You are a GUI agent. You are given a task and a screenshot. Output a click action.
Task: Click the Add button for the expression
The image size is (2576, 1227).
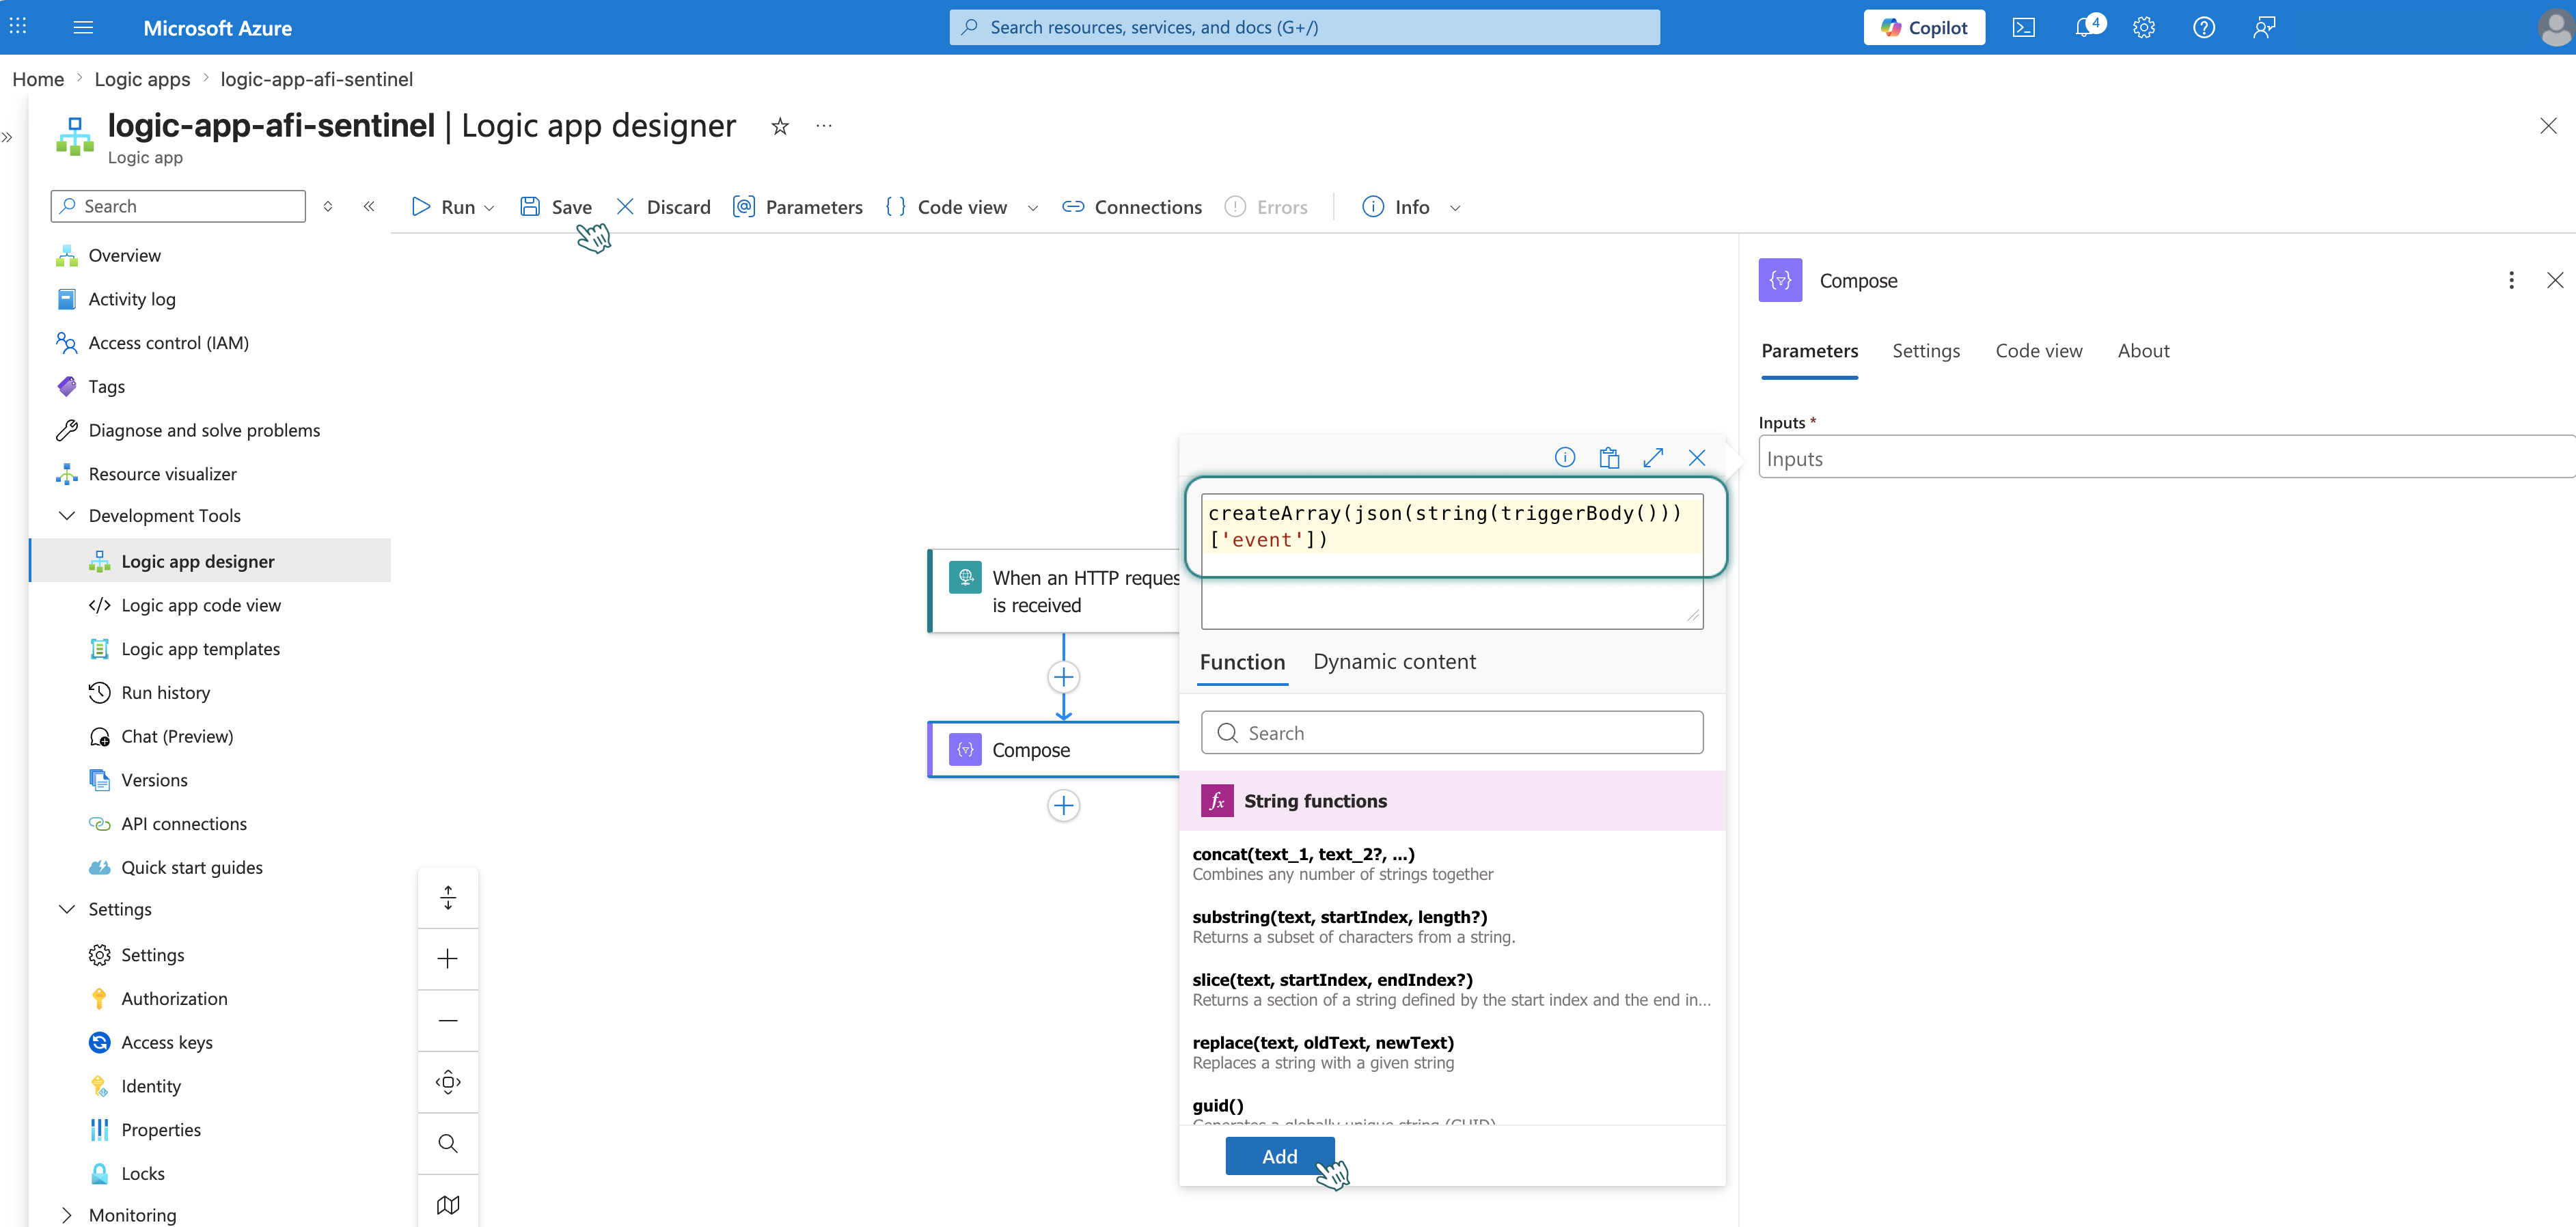click(x=1279, y=1156)
